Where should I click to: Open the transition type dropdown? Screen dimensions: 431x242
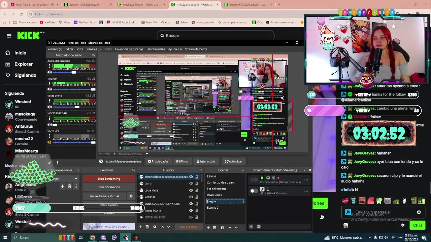pyautogui.click(x=76, y=179)
